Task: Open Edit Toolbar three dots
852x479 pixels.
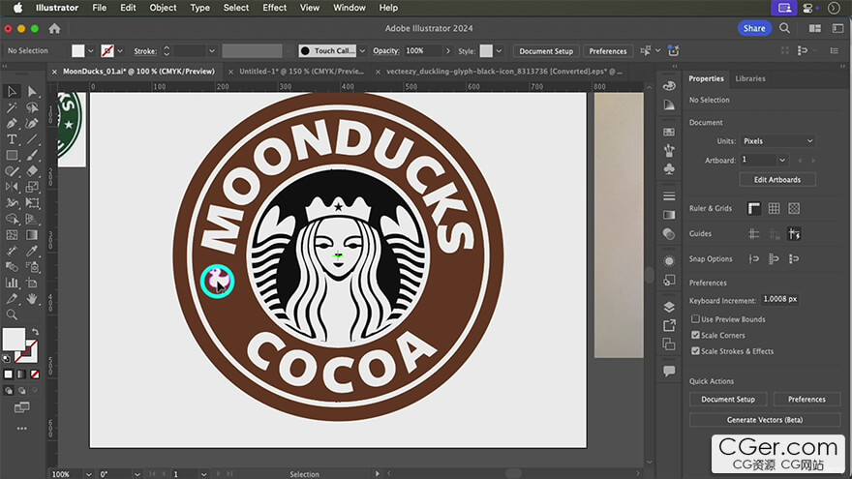Action: tap(21, 429)
